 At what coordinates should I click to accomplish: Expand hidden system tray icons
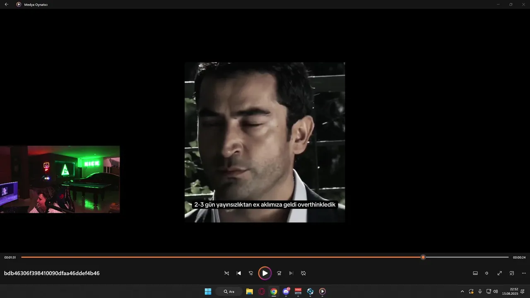pyautogui.click(x=462, y=291)
